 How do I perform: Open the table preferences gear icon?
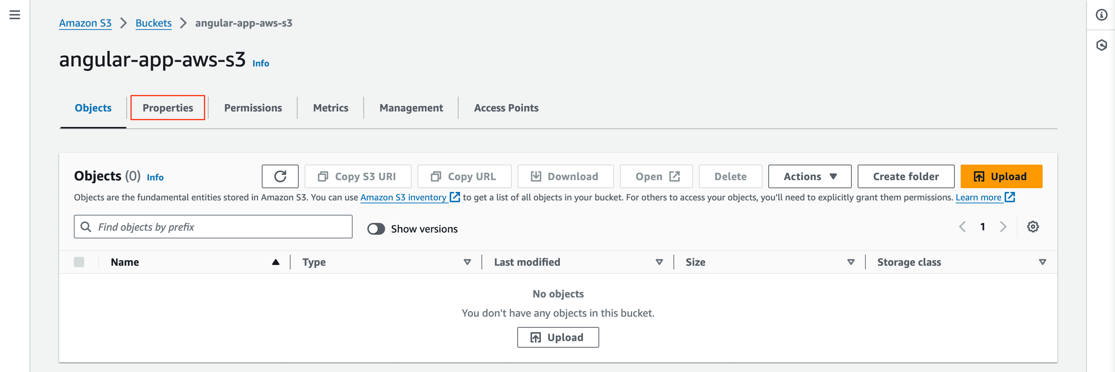point(1033,227)
